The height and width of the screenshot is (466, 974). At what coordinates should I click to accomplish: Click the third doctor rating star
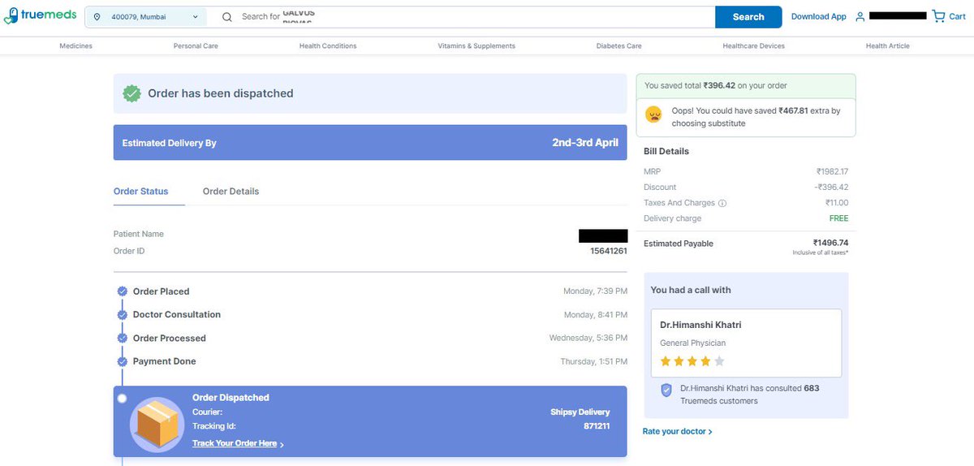(x=692, y=361)
